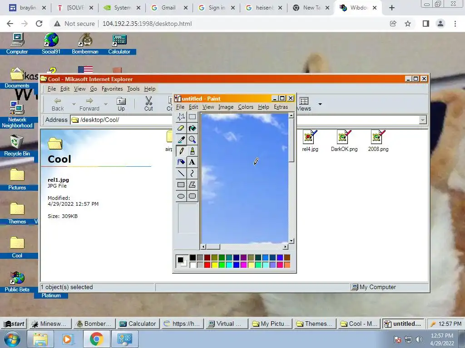
Task: Pick the Polygon shape tool
Action: coord(192,185)
